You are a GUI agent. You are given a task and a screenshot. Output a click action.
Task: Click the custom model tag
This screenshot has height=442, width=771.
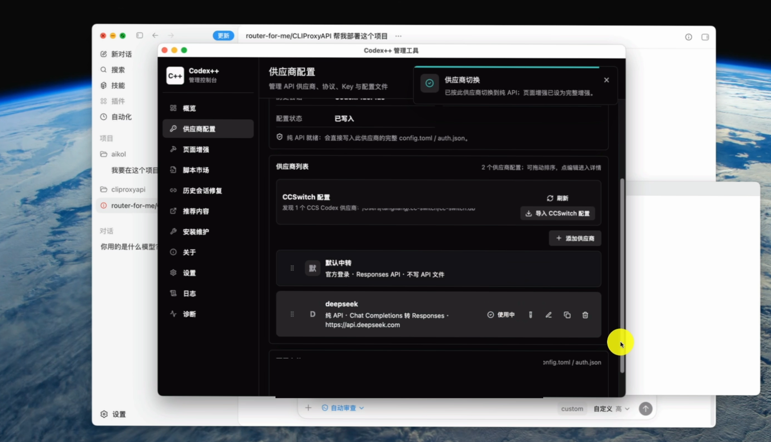(x=572, y=409)
